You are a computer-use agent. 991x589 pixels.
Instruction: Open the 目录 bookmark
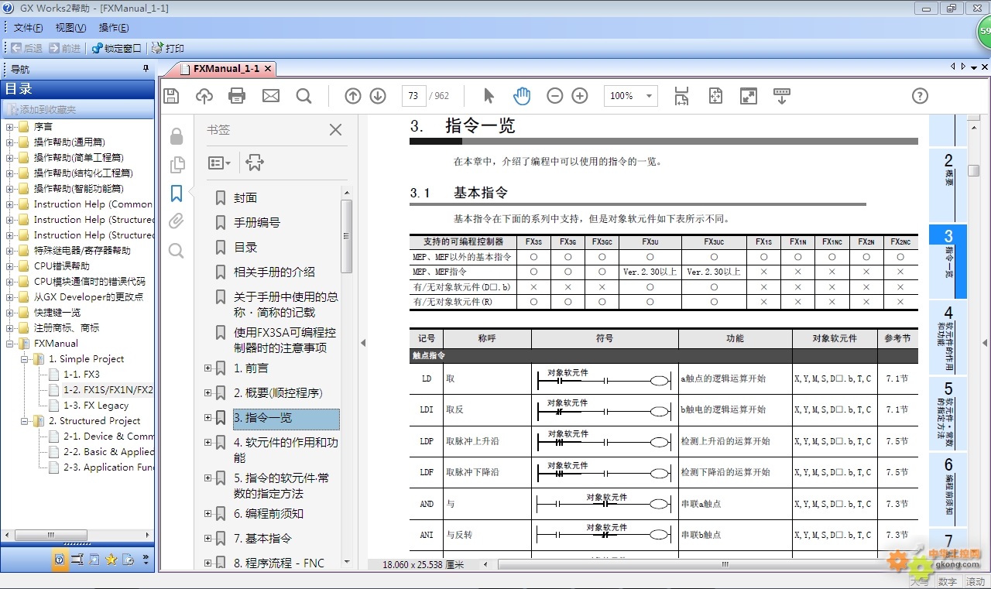(245, 248)
